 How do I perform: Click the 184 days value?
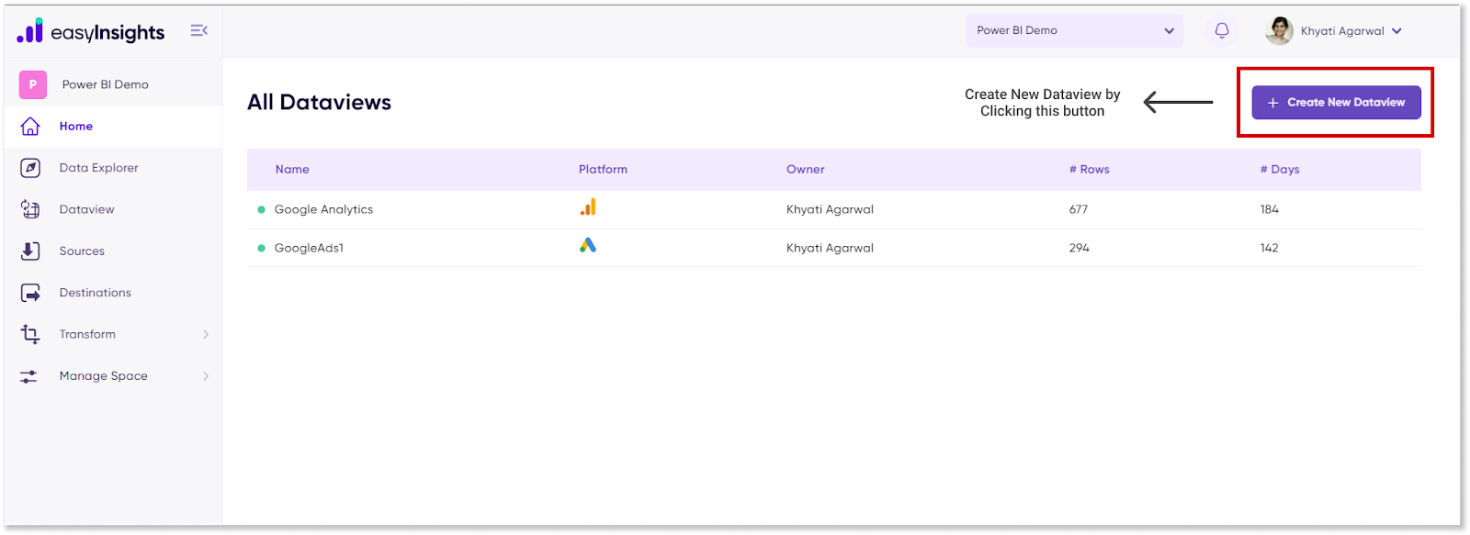pos(1270,209)
